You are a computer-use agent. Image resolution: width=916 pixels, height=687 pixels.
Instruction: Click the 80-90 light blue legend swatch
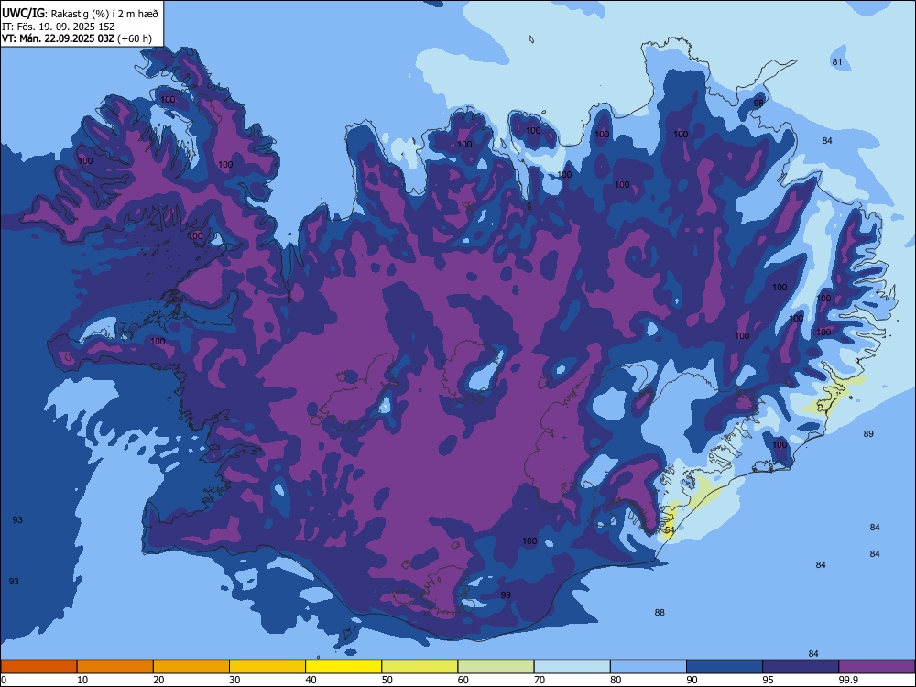tap(649, 667)
